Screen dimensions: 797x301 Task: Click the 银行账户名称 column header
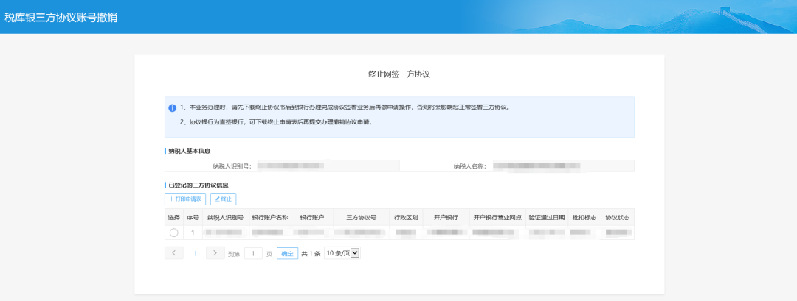point(270,217)
